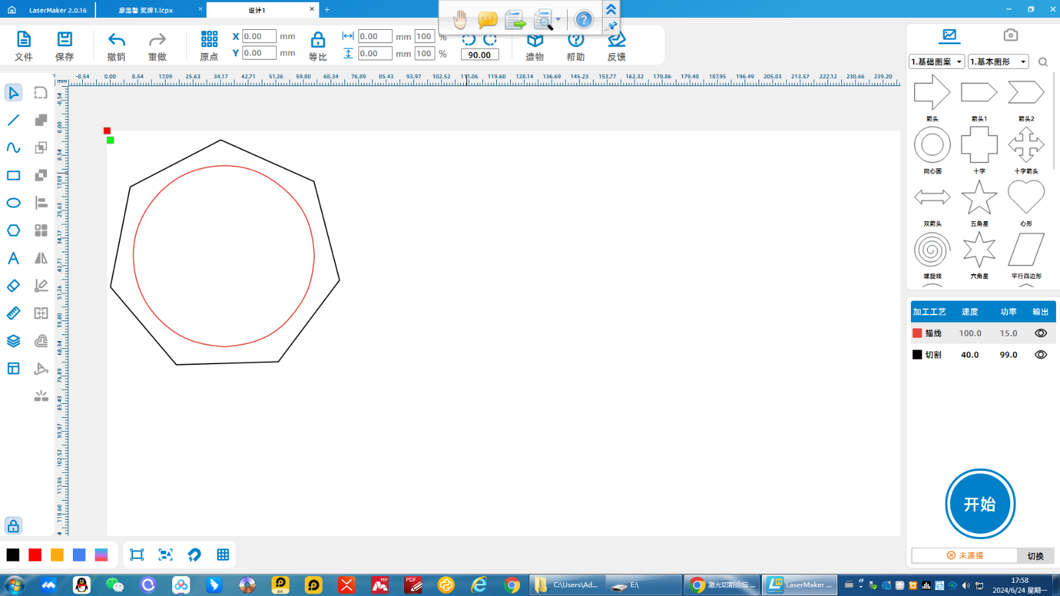Click the 切换 switch button
Screen dimensions: 1060x596
tap(1035, 556)
